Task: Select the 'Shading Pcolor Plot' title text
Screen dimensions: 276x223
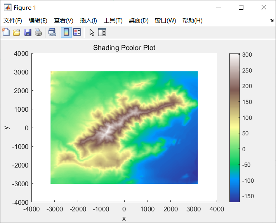Action: tap(124, 48)
